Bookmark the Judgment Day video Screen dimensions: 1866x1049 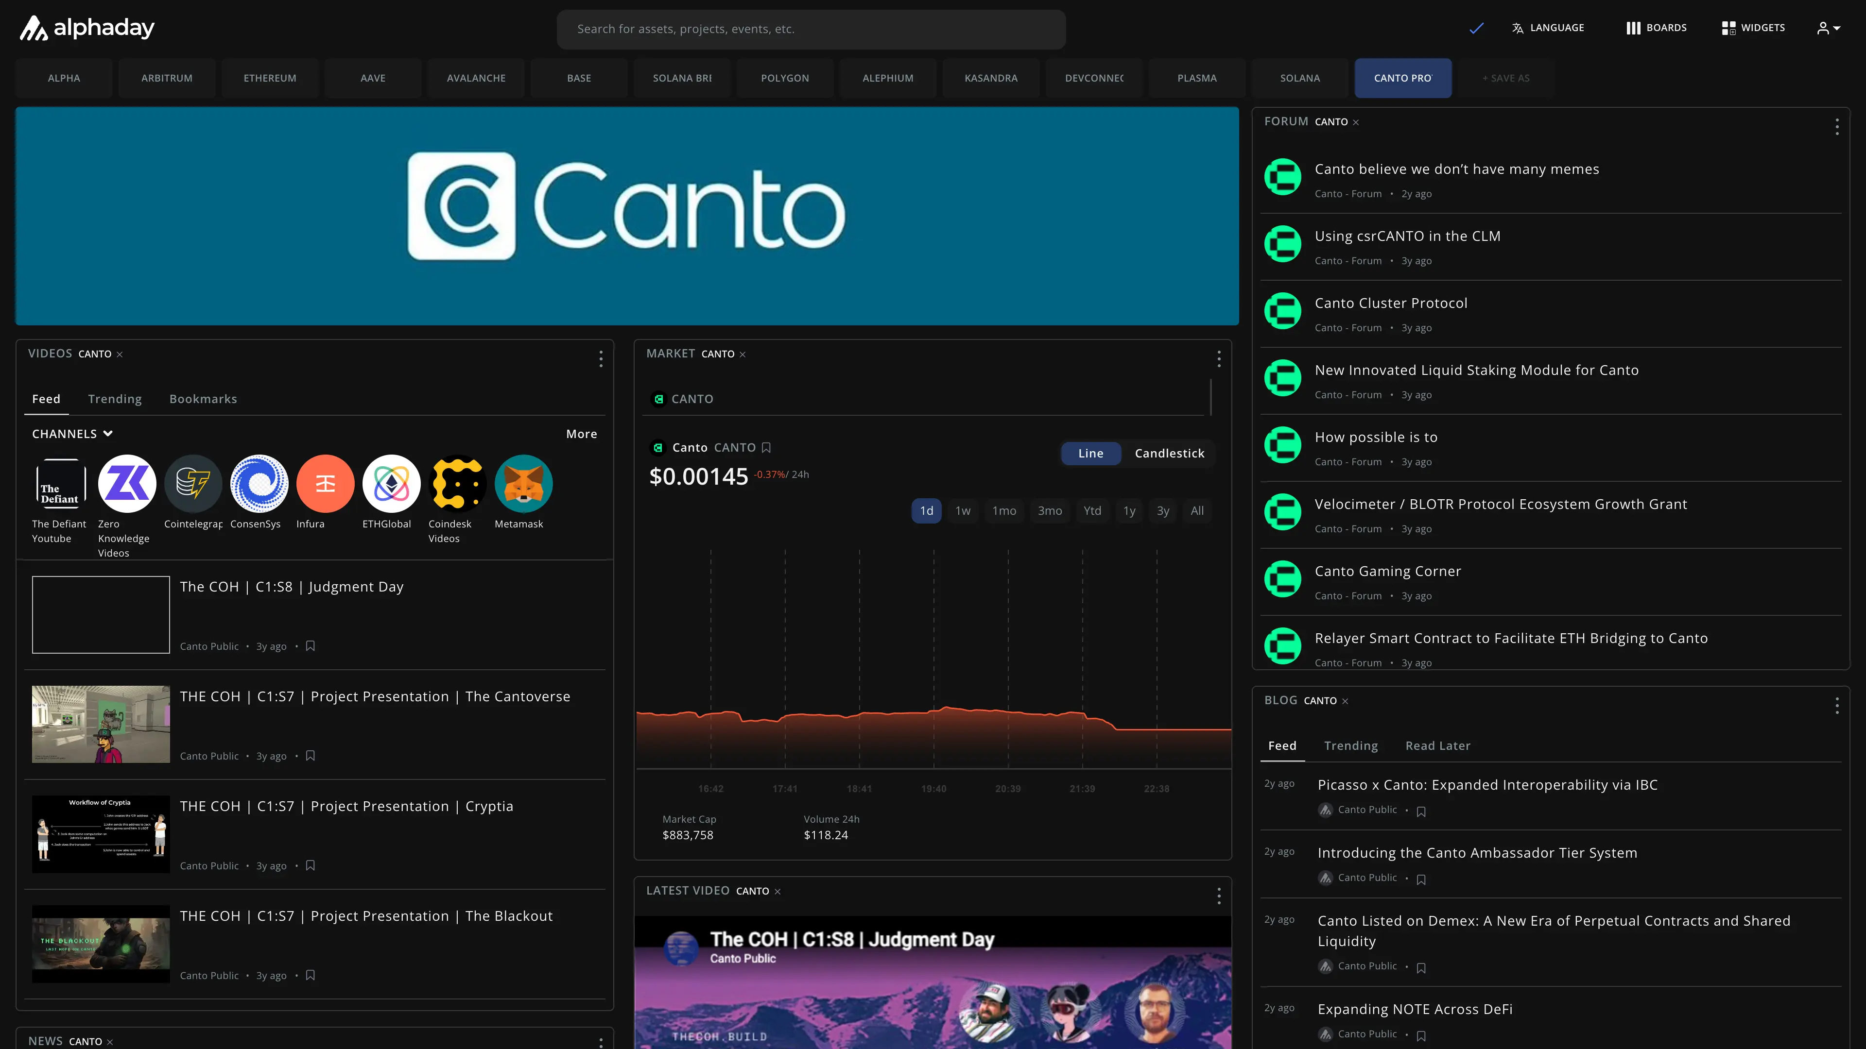coord(310,646)
